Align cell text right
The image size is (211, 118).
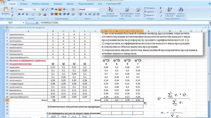pyautogui.click(x=60, y=14)
